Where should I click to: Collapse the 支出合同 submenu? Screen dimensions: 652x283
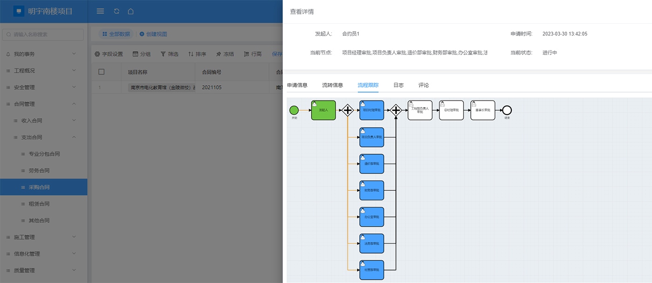click(43, 137)
